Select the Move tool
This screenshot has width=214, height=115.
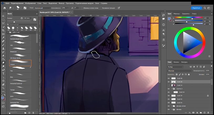tap(3, 16)
